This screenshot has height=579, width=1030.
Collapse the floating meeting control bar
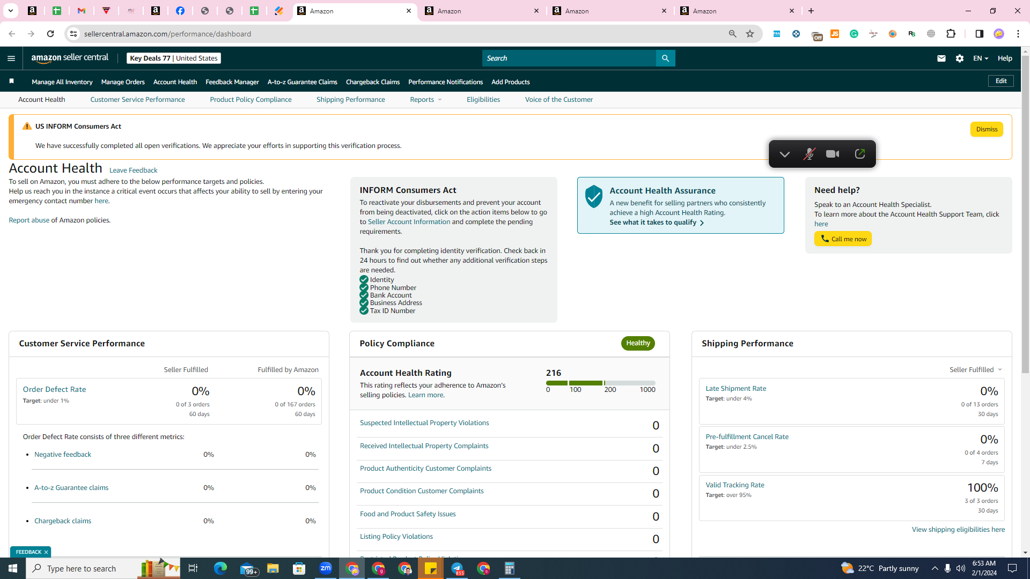tap(784, 154)
